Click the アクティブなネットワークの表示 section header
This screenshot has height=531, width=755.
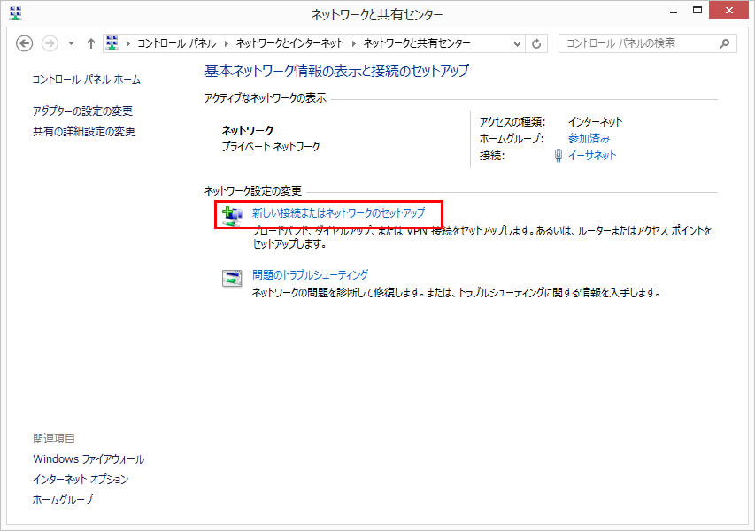click(x=266, y=98)
